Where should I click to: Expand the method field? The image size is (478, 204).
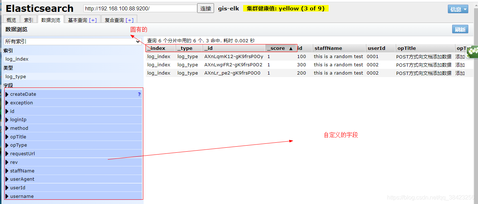(x=73, y=128)
